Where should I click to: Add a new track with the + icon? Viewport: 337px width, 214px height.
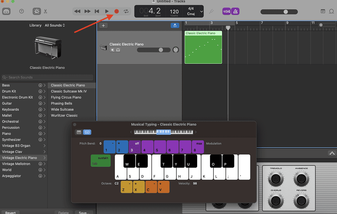click(x=103, y=25)
